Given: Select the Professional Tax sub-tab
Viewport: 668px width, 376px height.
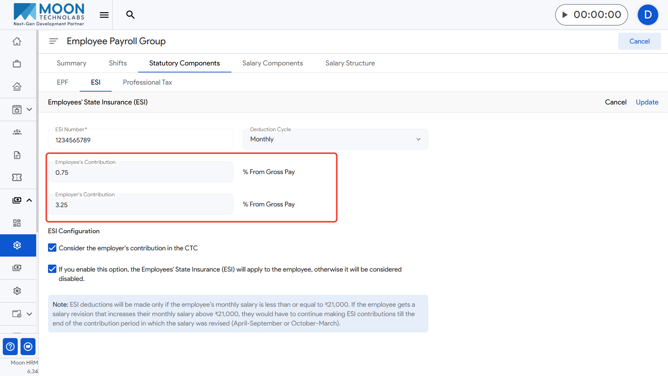Looking at the screenshot, I should pyautogui.click(x=147, y=82).
